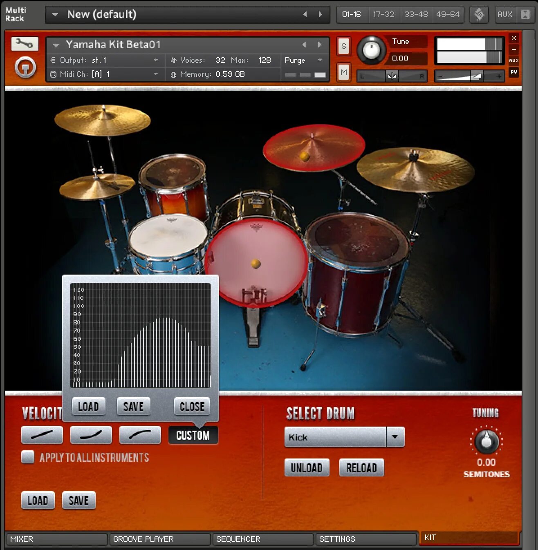Toggle the small AUX sends button
This screenshot has width=538, height=550.
point(514,60)
